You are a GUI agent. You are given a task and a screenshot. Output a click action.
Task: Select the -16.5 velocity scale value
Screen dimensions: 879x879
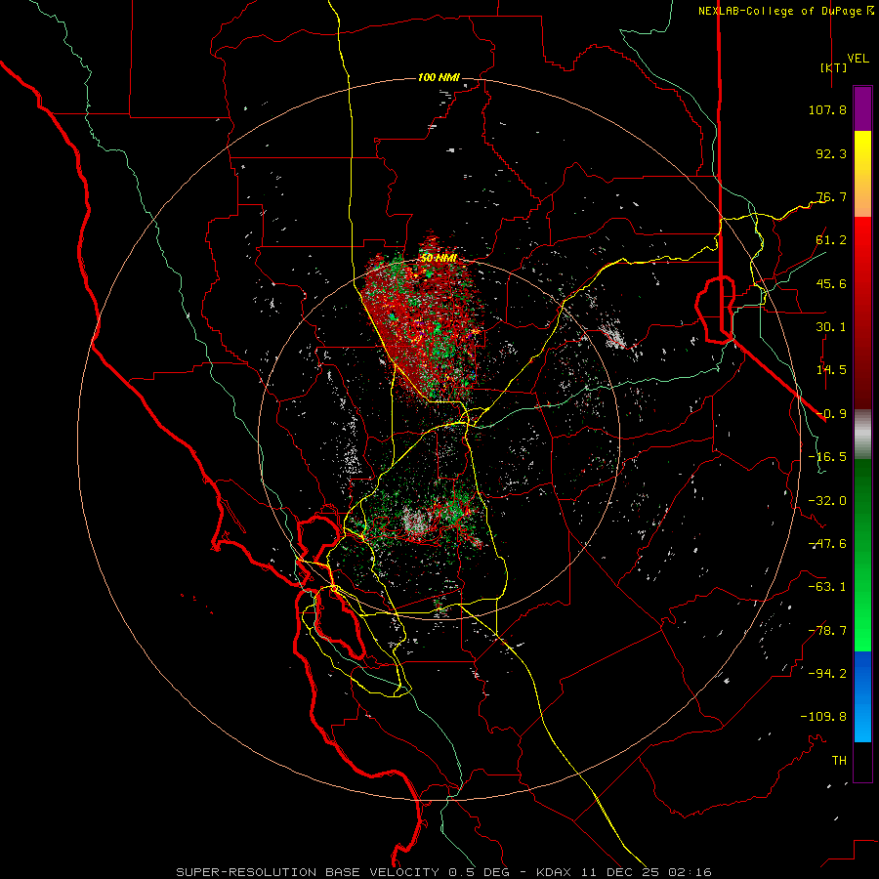point(827,457)
